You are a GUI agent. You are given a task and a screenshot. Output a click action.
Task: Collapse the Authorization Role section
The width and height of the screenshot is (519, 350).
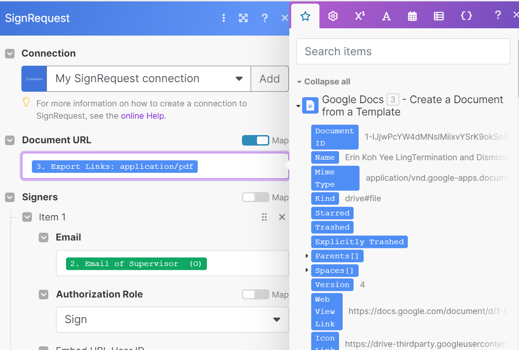click(44, 294)
